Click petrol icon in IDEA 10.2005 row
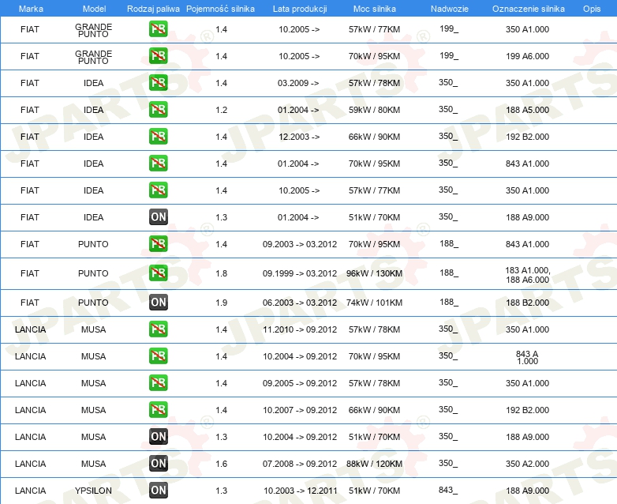 point(158,190)
